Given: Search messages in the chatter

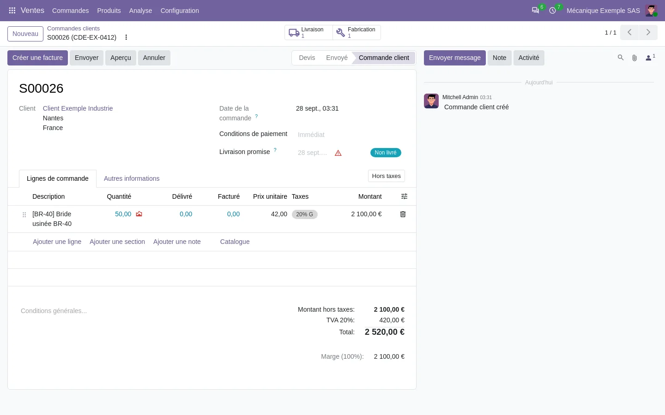Looking at the screenshot, I should (621, 58).
